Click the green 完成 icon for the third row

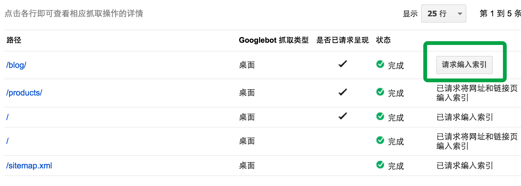[380, 116]
